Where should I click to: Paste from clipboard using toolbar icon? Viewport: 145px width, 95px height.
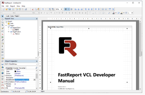click(39, 9)
